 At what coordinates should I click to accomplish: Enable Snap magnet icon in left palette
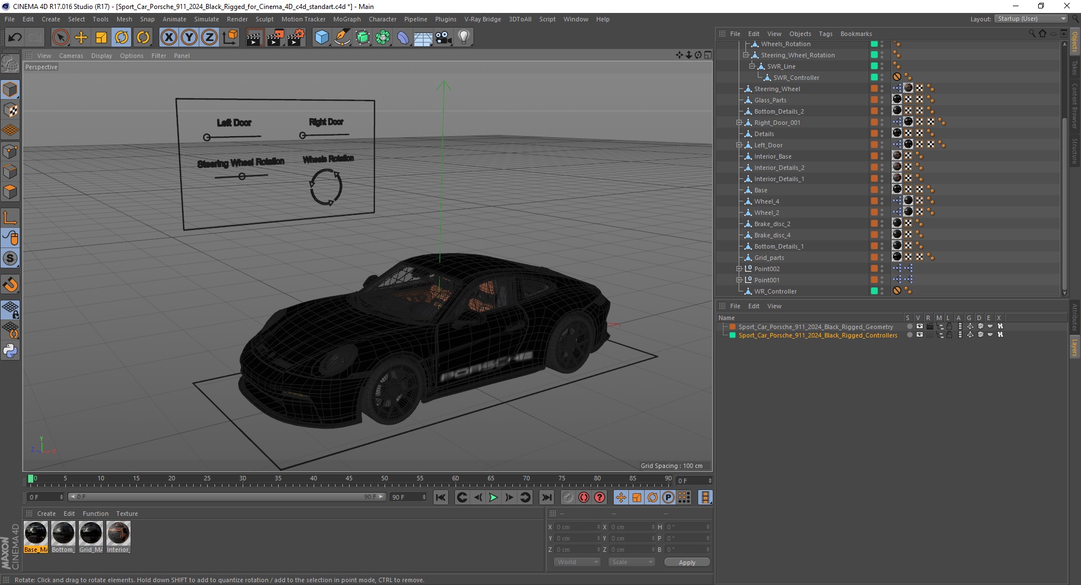10,285
